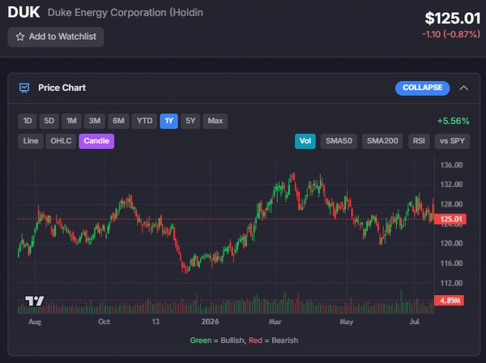Click the COLLAPSE button

423,88
